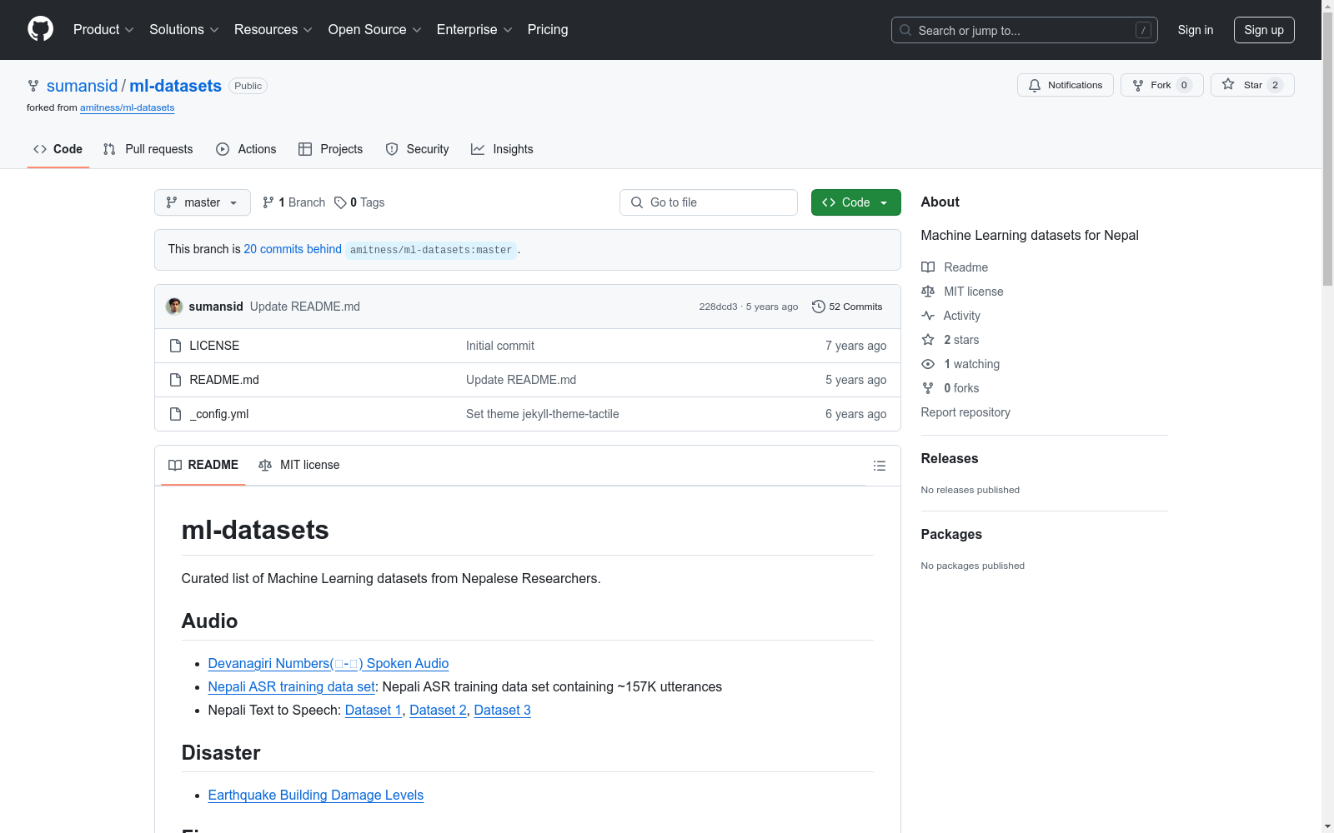Click the Releases heading link

coord(950,458)
